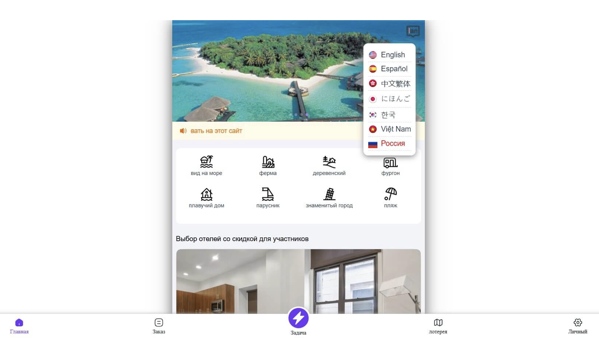The height and width of the screenshot is (341, 599).
Task: Open the Личный settings tab
Action: click(578, 326)
